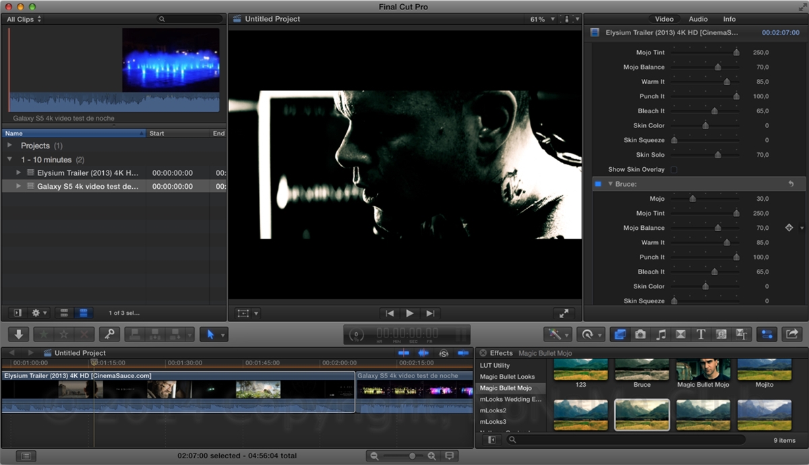The height and width of the screenshot is (465, 809).
Task: Play the video in the viewer
Action: tap(409, 313)
